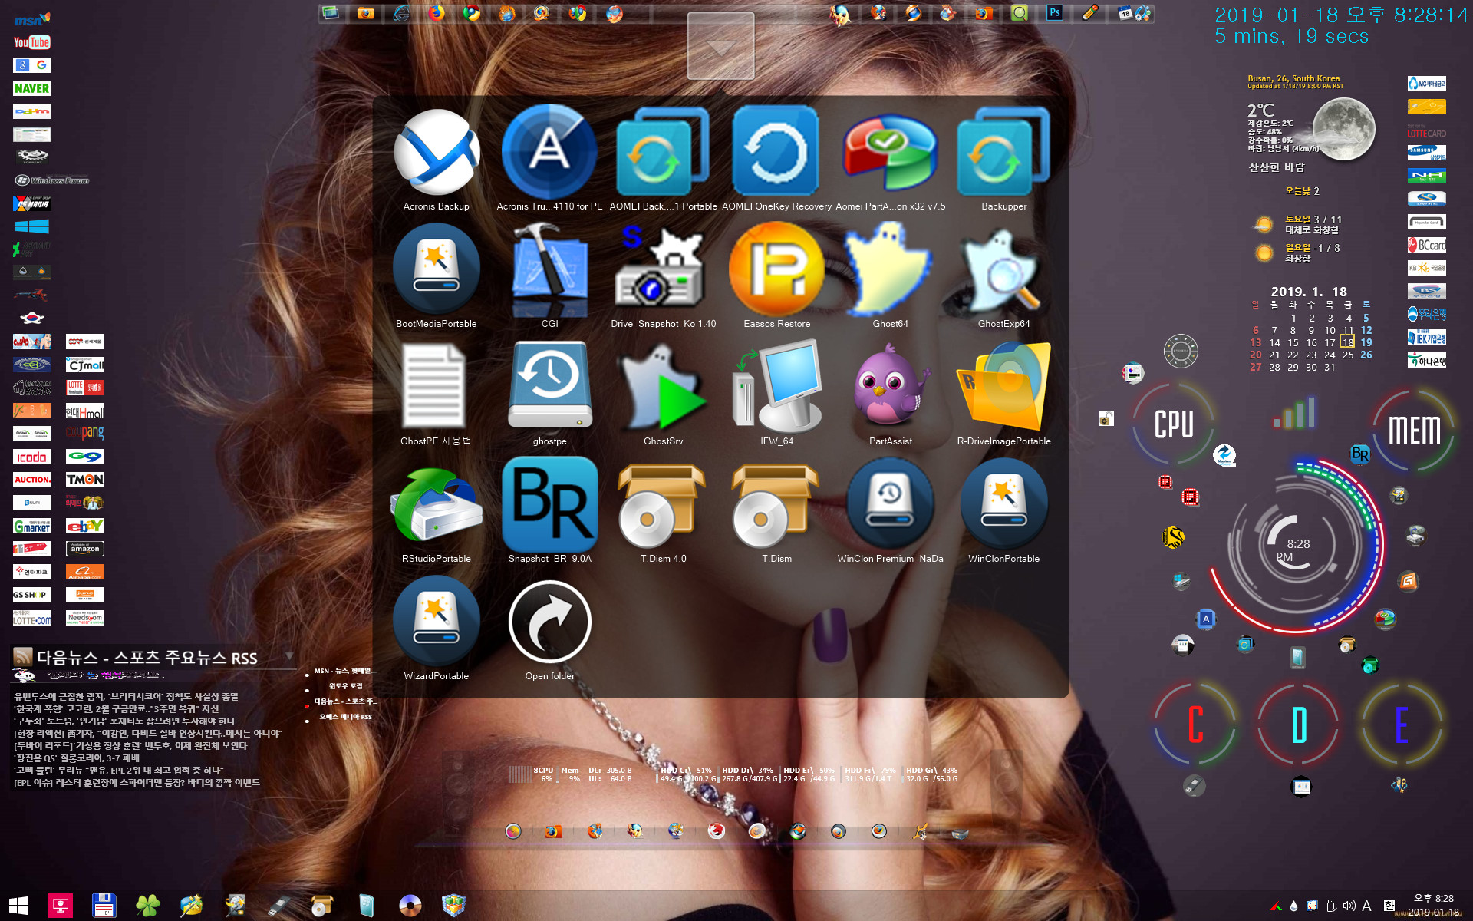Open the CJmall shortcut

click(85, 365)
